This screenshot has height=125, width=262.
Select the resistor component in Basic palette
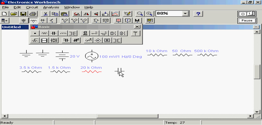click(x=45, y=33)
